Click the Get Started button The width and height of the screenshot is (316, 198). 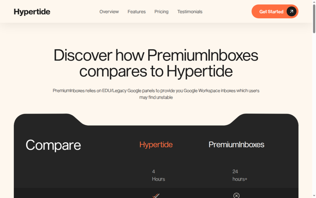click(x=275, y=11)
